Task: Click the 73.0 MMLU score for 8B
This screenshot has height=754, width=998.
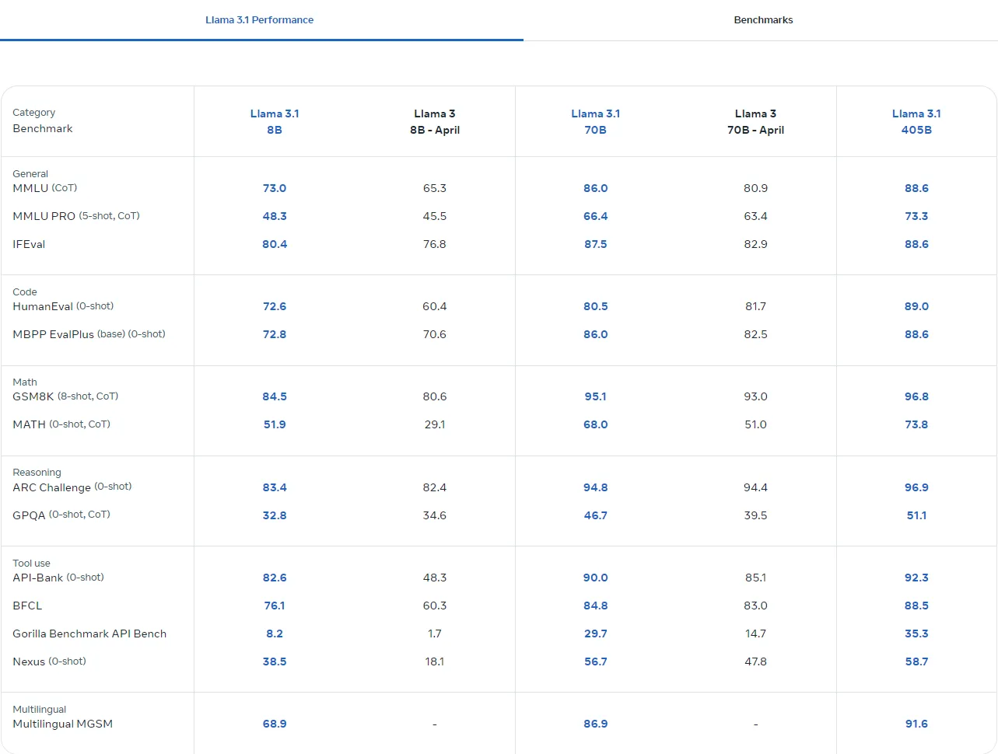Action: pos(275,188)
